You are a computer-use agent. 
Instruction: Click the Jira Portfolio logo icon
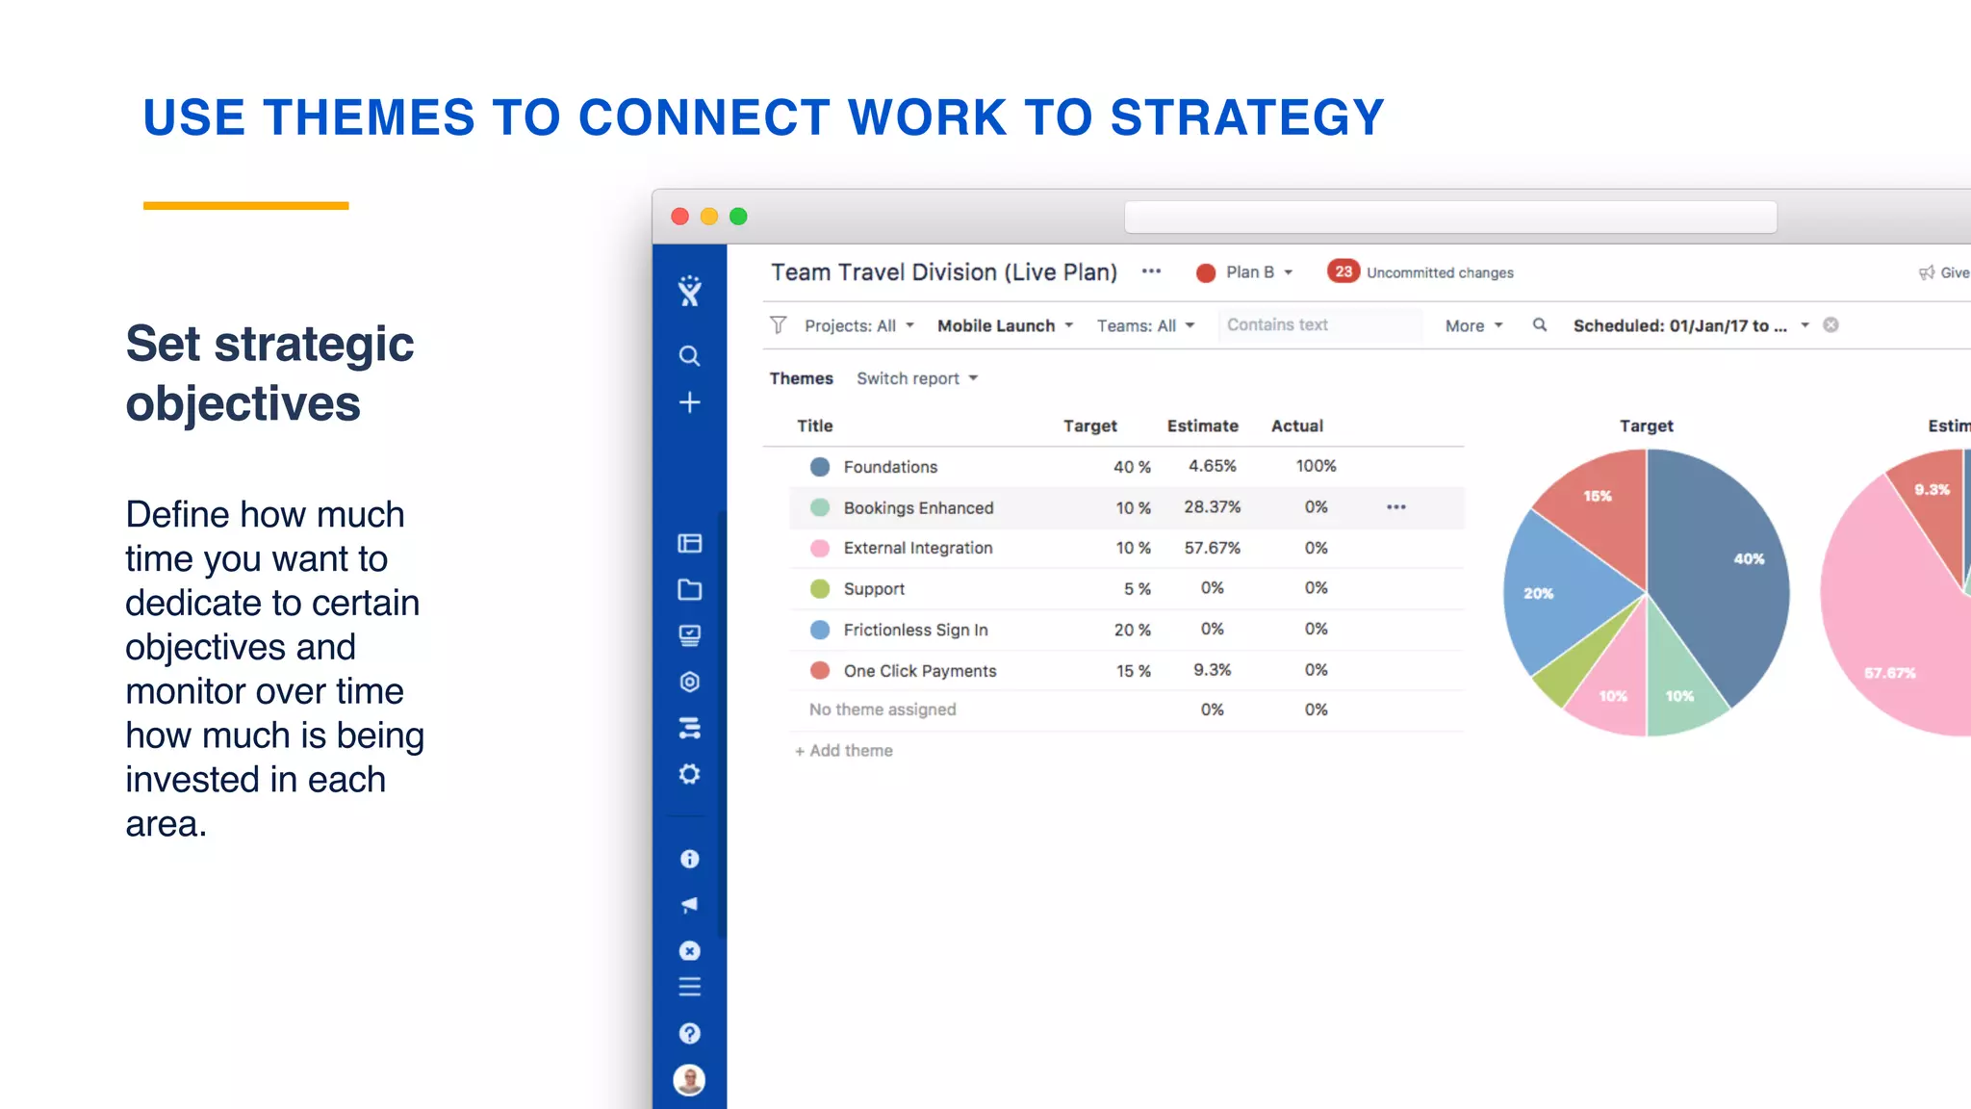689,291
